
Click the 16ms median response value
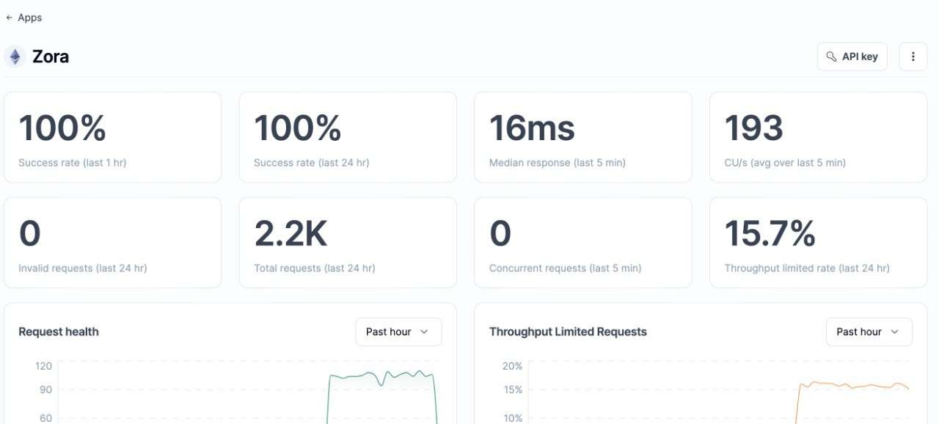point(532,128)
